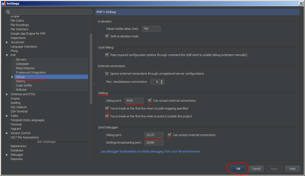Open Google App Engine for PHP settings
The width and height of the screenshot is (305, 176).
click(28, 34)
